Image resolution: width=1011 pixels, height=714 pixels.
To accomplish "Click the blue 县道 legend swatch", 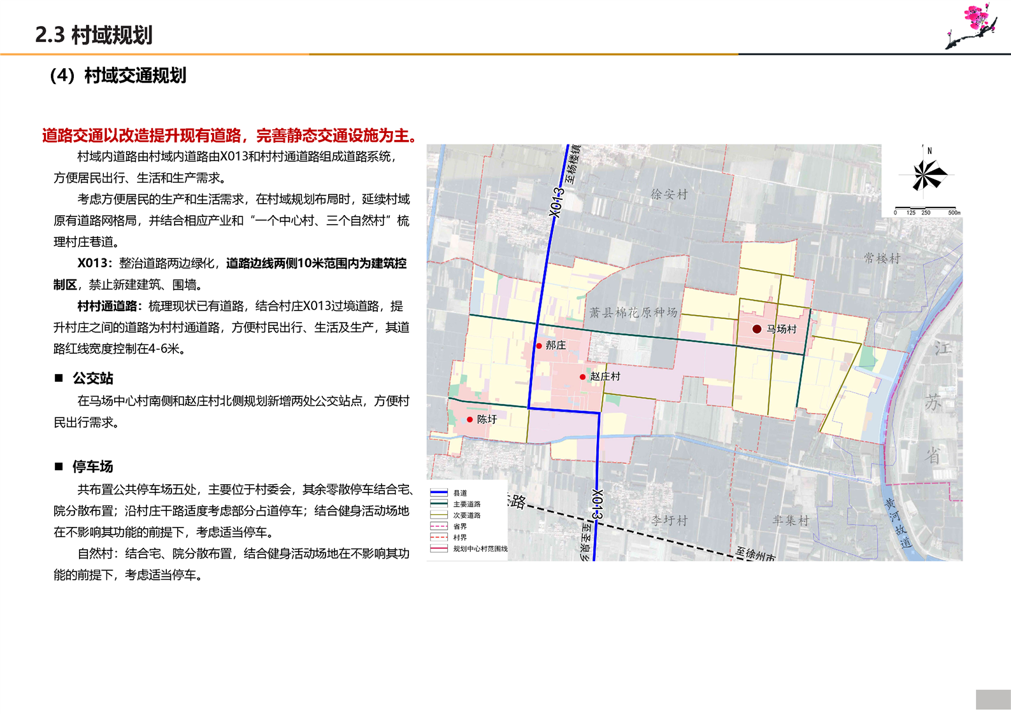I will pyautogui.click(x=439, y=493).
